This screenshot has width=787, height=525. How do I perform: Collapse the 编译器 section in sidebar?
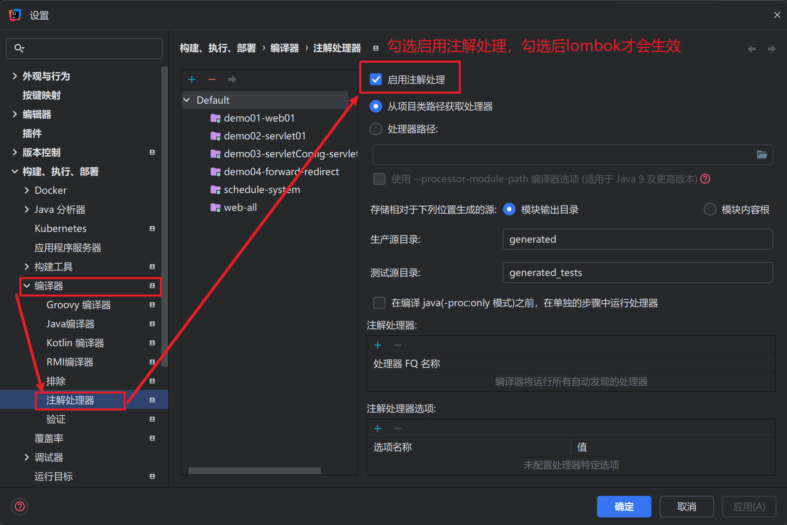26,286
